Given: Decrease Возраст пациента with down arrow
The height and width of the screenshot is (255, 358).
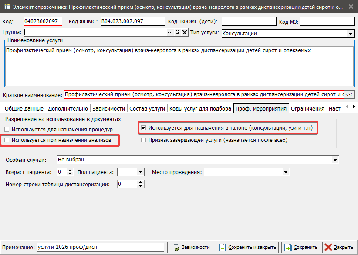Looking at the screenshot, I should [70, 174].
